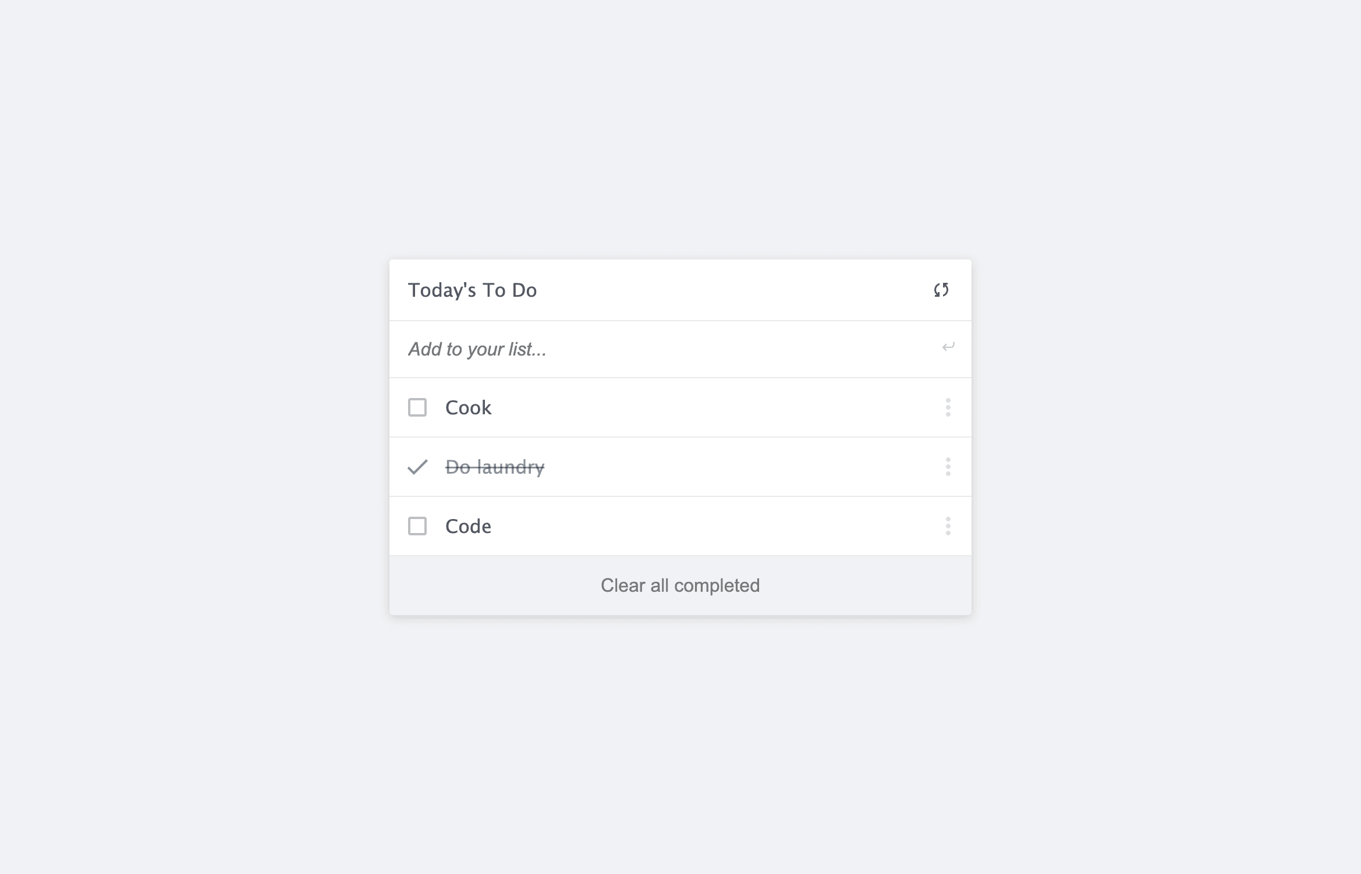Check the Code checkbox
1361x874 pixels.
[x=417, y=526]
